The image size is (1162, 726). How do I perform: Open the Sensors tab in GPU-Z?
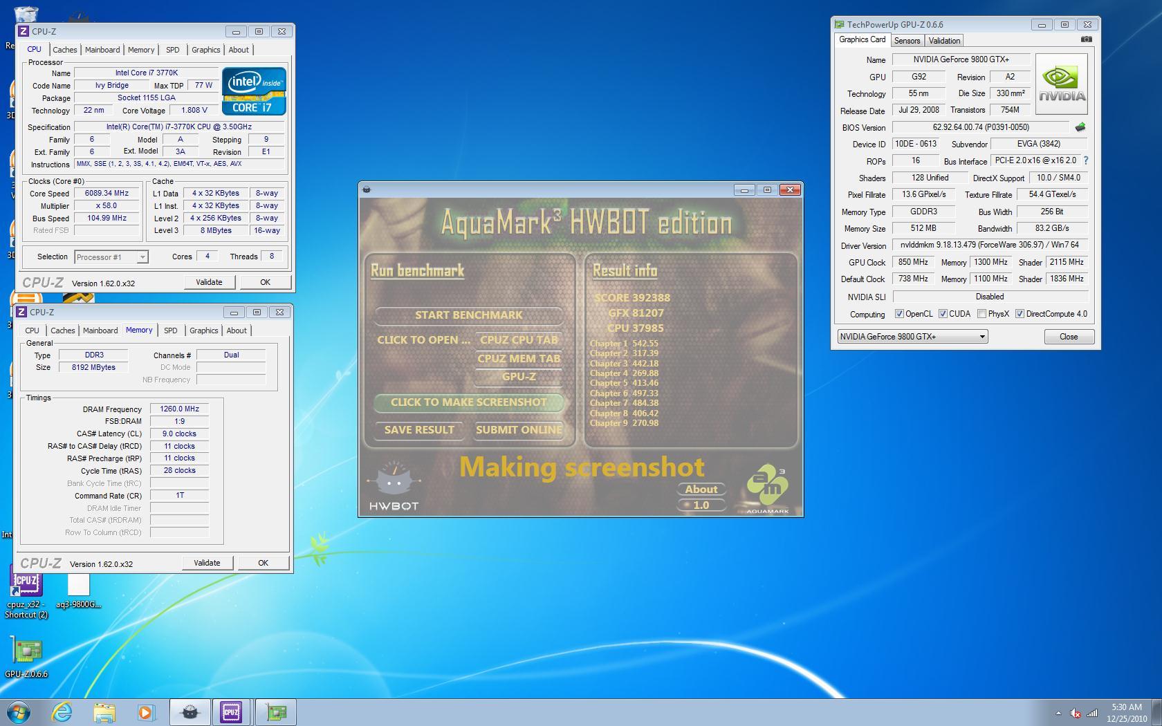(907, 41)
